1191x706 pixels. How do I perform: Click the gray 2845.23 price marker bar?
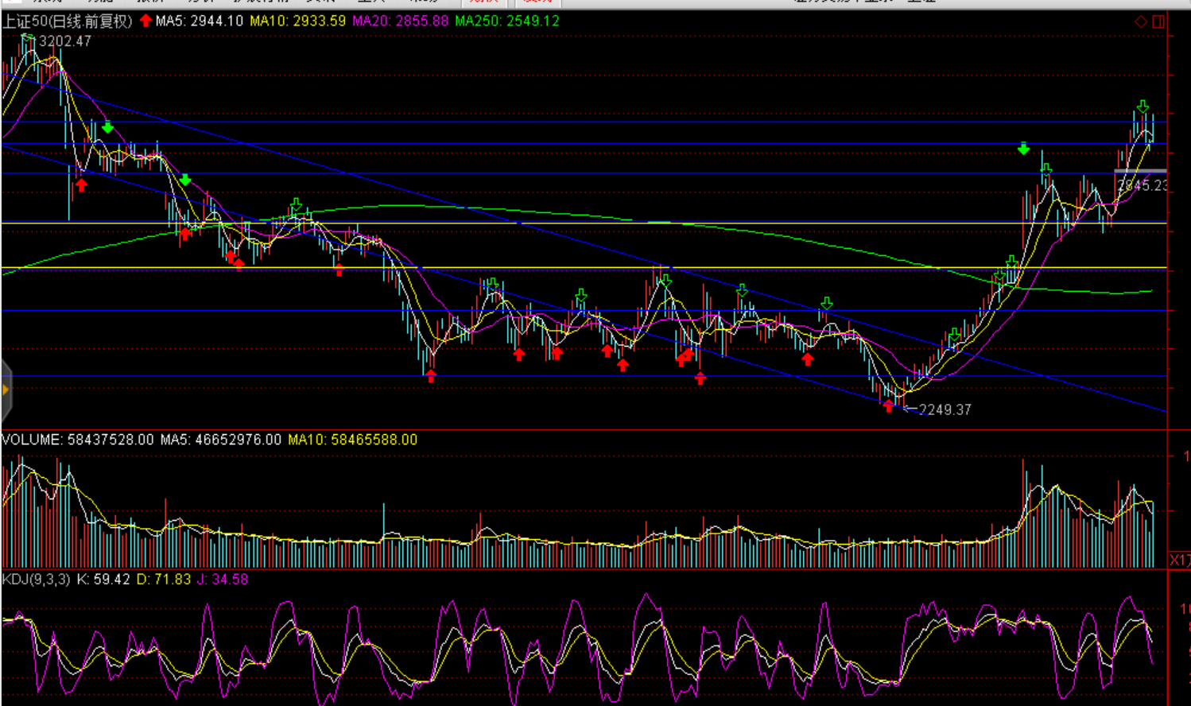pyautogui.click(x=1140, y=171)
